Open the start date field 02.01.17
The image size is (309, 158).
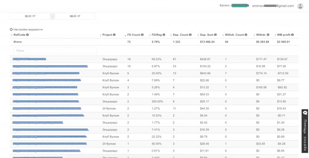click(x=30, y=16)
